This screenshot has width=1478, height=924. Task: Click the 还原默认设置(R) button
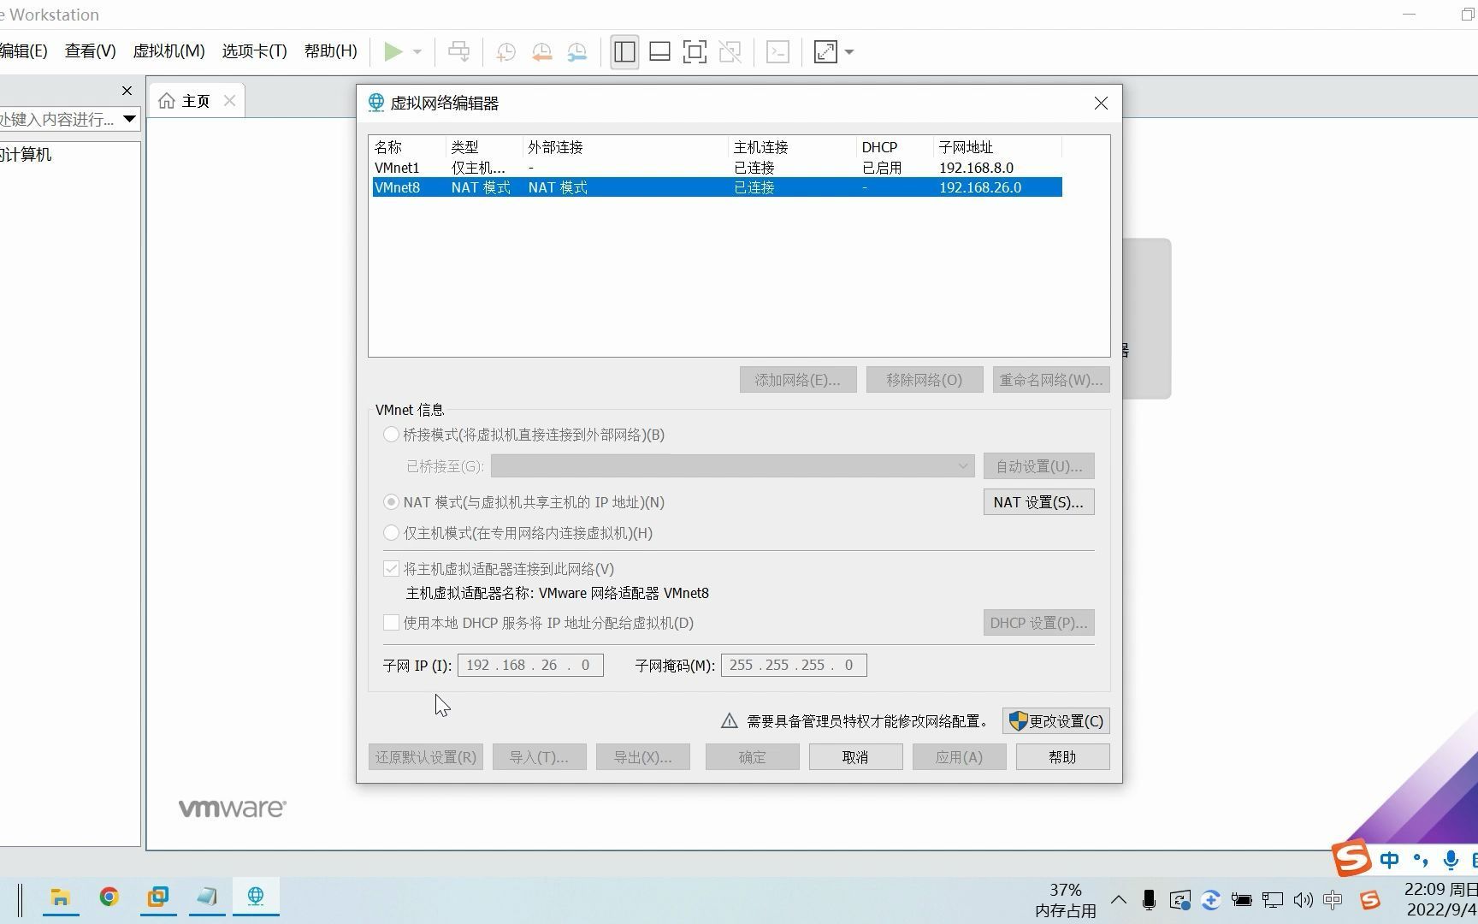click(x=426, y=757)
